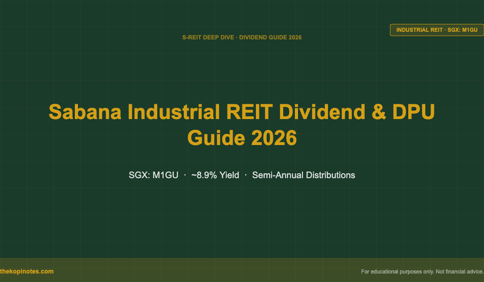This screenshot has height=282, width=484.
Task: Select the S-REIT DEEP DIVE subtitle text
Action: [242, 37]
